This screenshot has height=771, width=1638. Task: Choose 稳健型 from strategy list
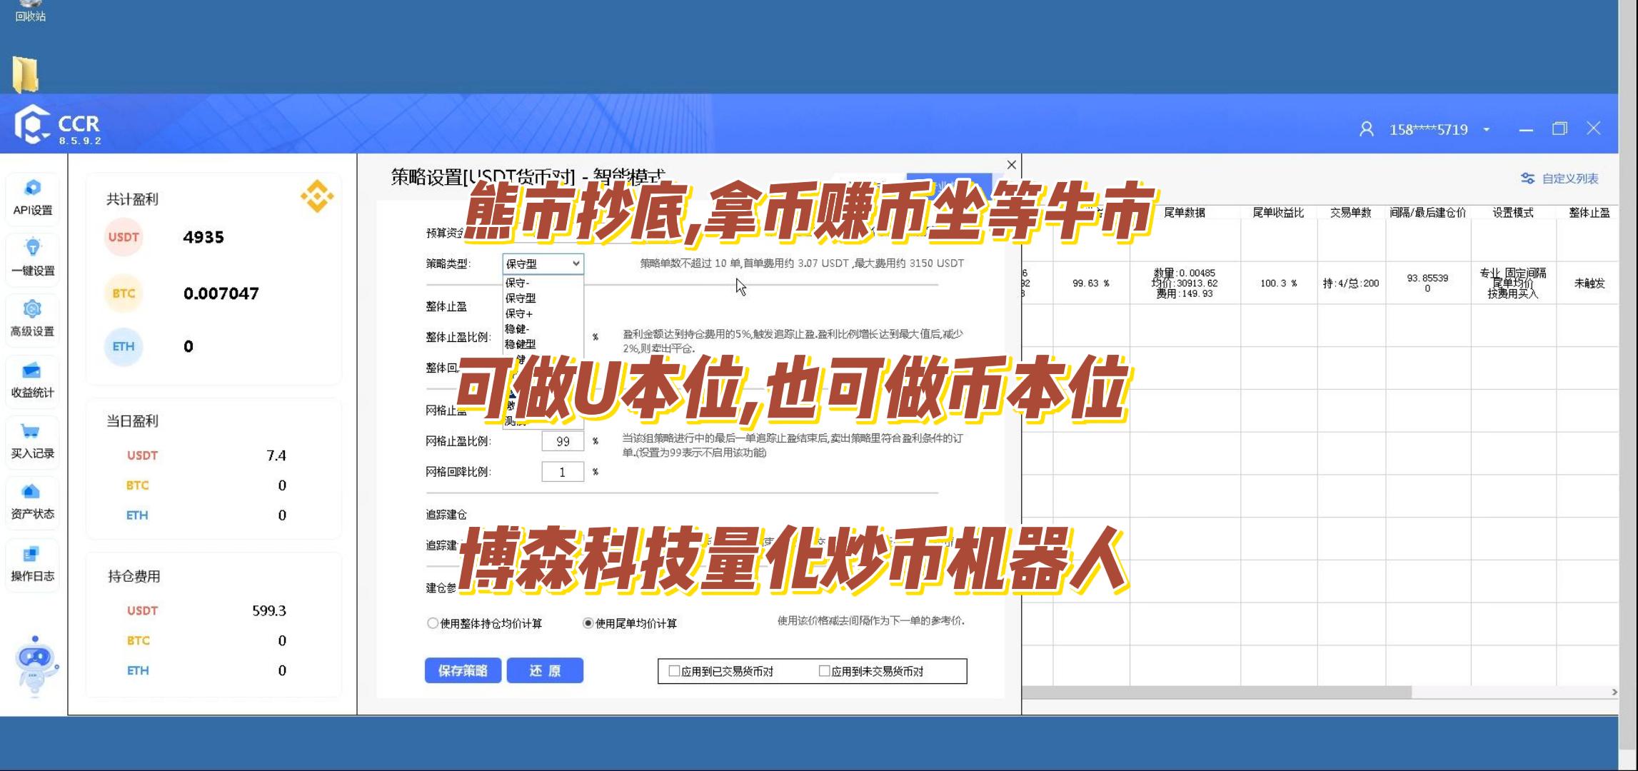543,344
